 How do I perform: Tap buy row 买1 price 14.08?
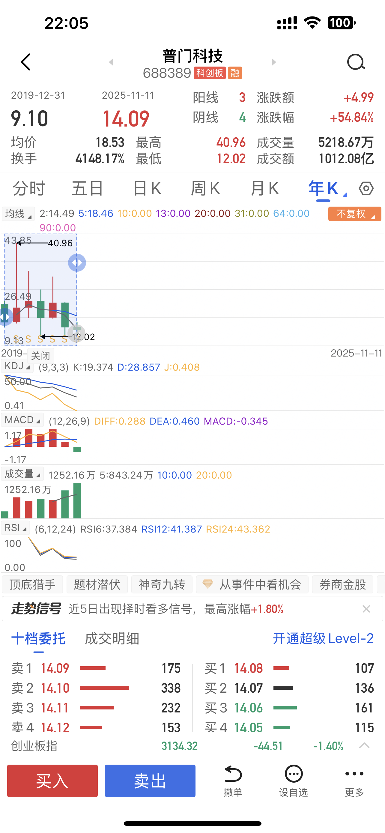click(x=248, y=668)
